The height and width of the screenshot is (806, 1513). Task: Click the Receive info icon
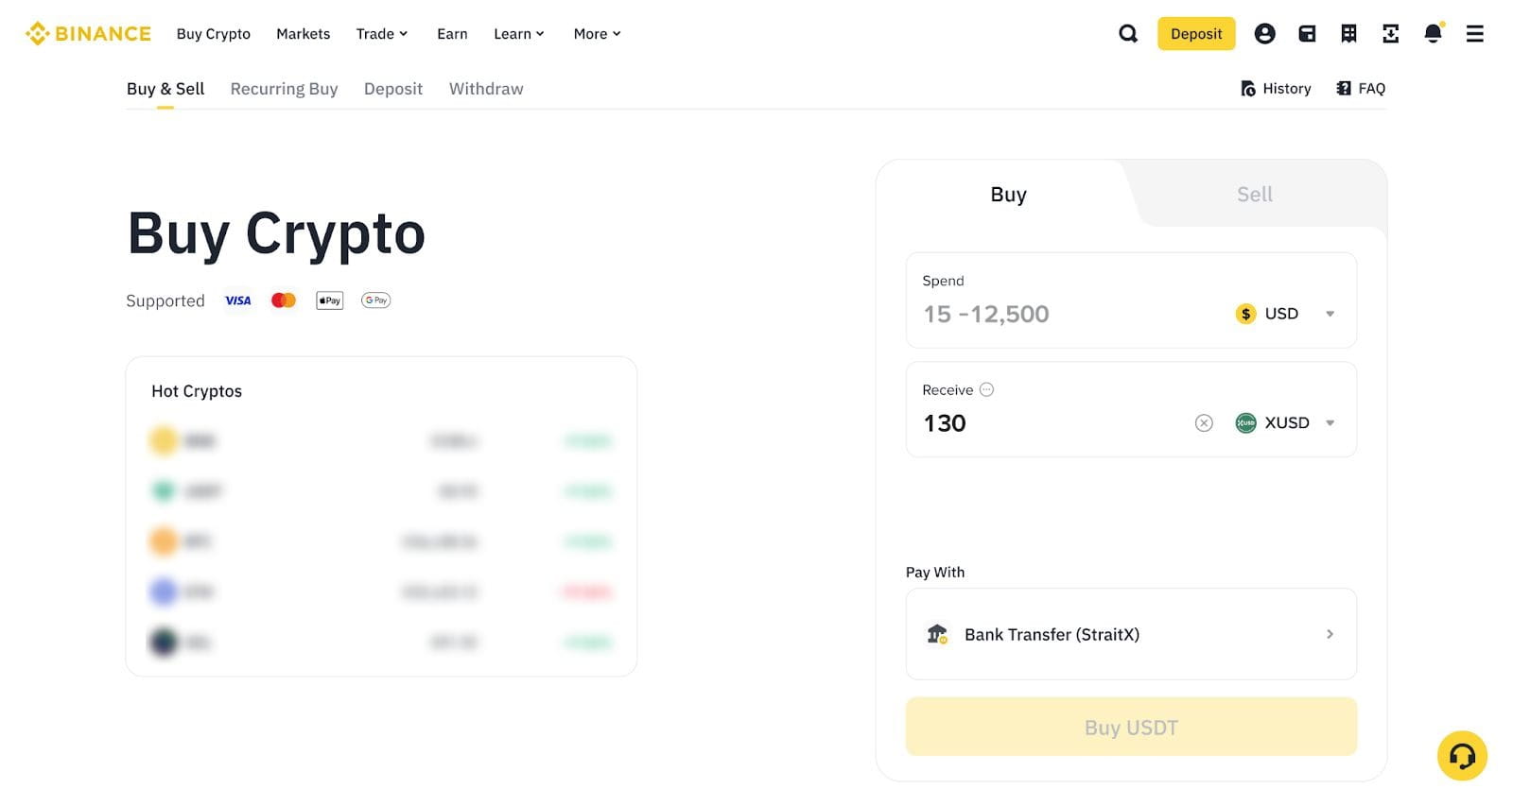[986, 389]
